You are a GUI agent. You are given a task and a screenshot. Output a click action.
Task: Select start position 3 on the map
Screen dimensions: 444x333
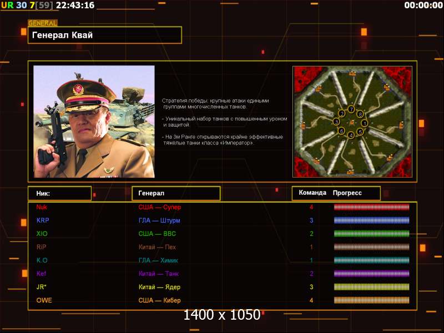pos(336,121)
